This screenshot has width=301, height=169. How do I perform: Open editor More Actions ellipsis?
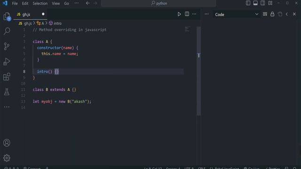(x=194, y=14)
